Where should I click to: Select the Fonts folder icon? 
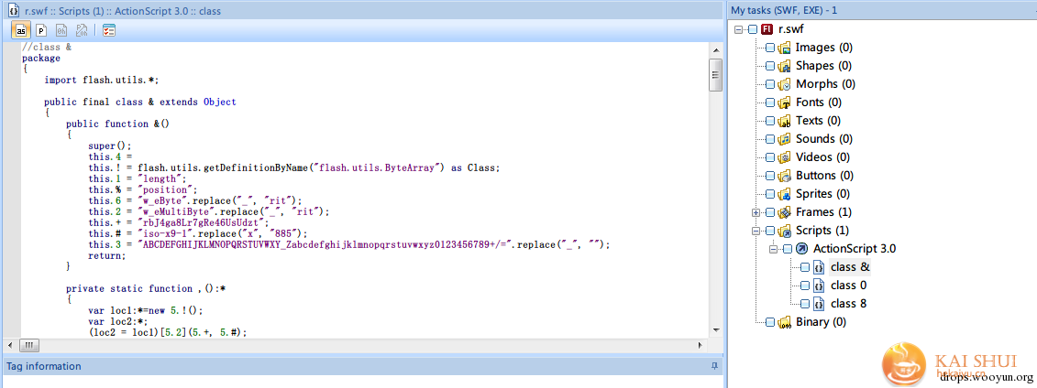point(784,102)
